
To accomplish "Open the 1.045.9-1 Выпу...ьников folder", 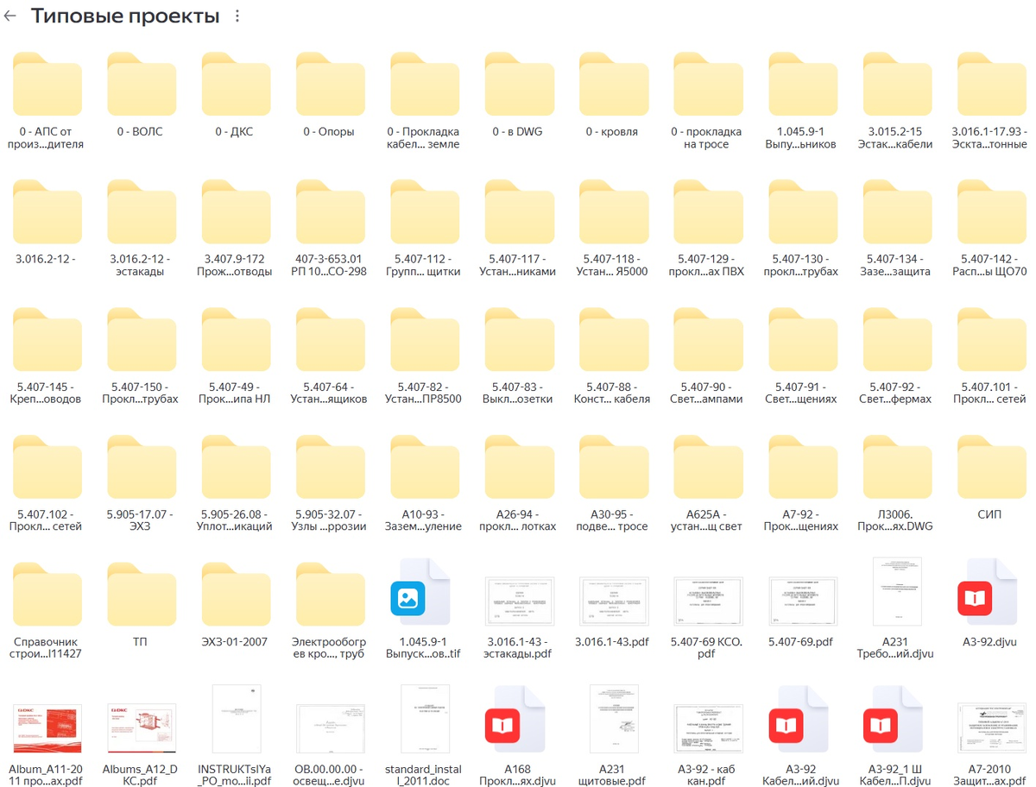I will click(803, 85).
